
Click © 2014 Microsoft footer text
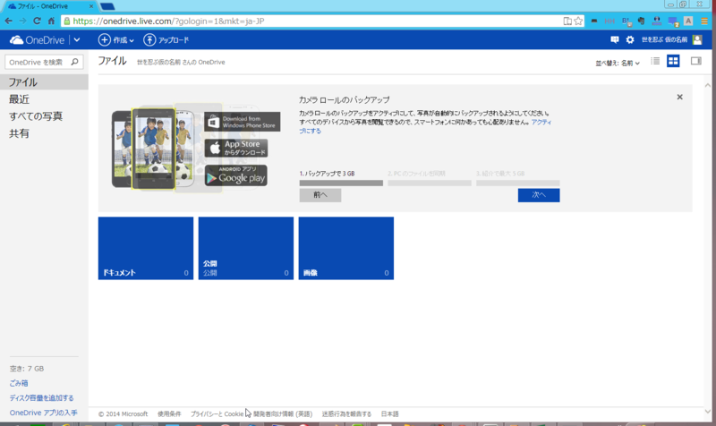(x=123, y=413)
